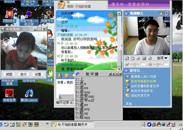Select candidate "1:上"

point(79,79)
